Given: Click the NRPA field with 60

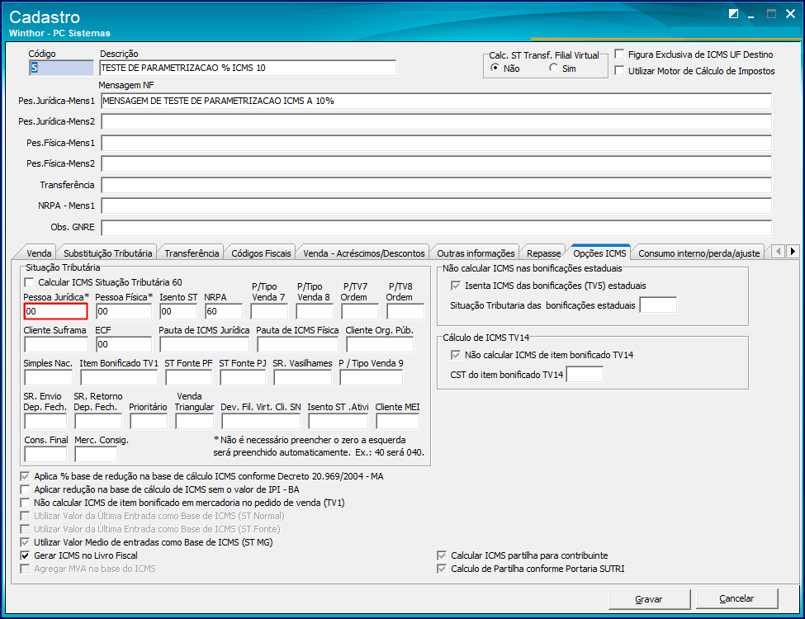Looking at the screenshot, I should (223, 311).
